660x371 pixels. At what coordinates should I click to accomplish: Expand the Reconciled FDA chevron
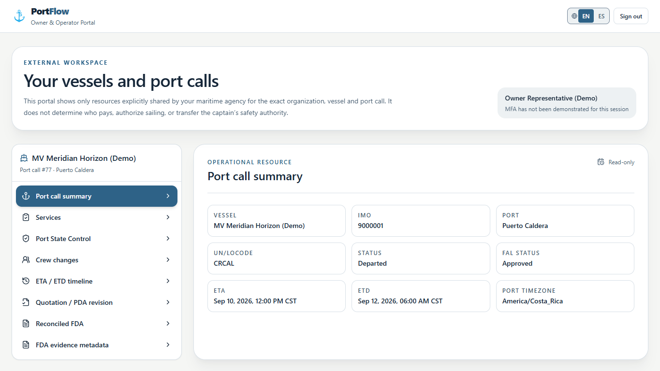pyautogui.click(x=168, y=324)
